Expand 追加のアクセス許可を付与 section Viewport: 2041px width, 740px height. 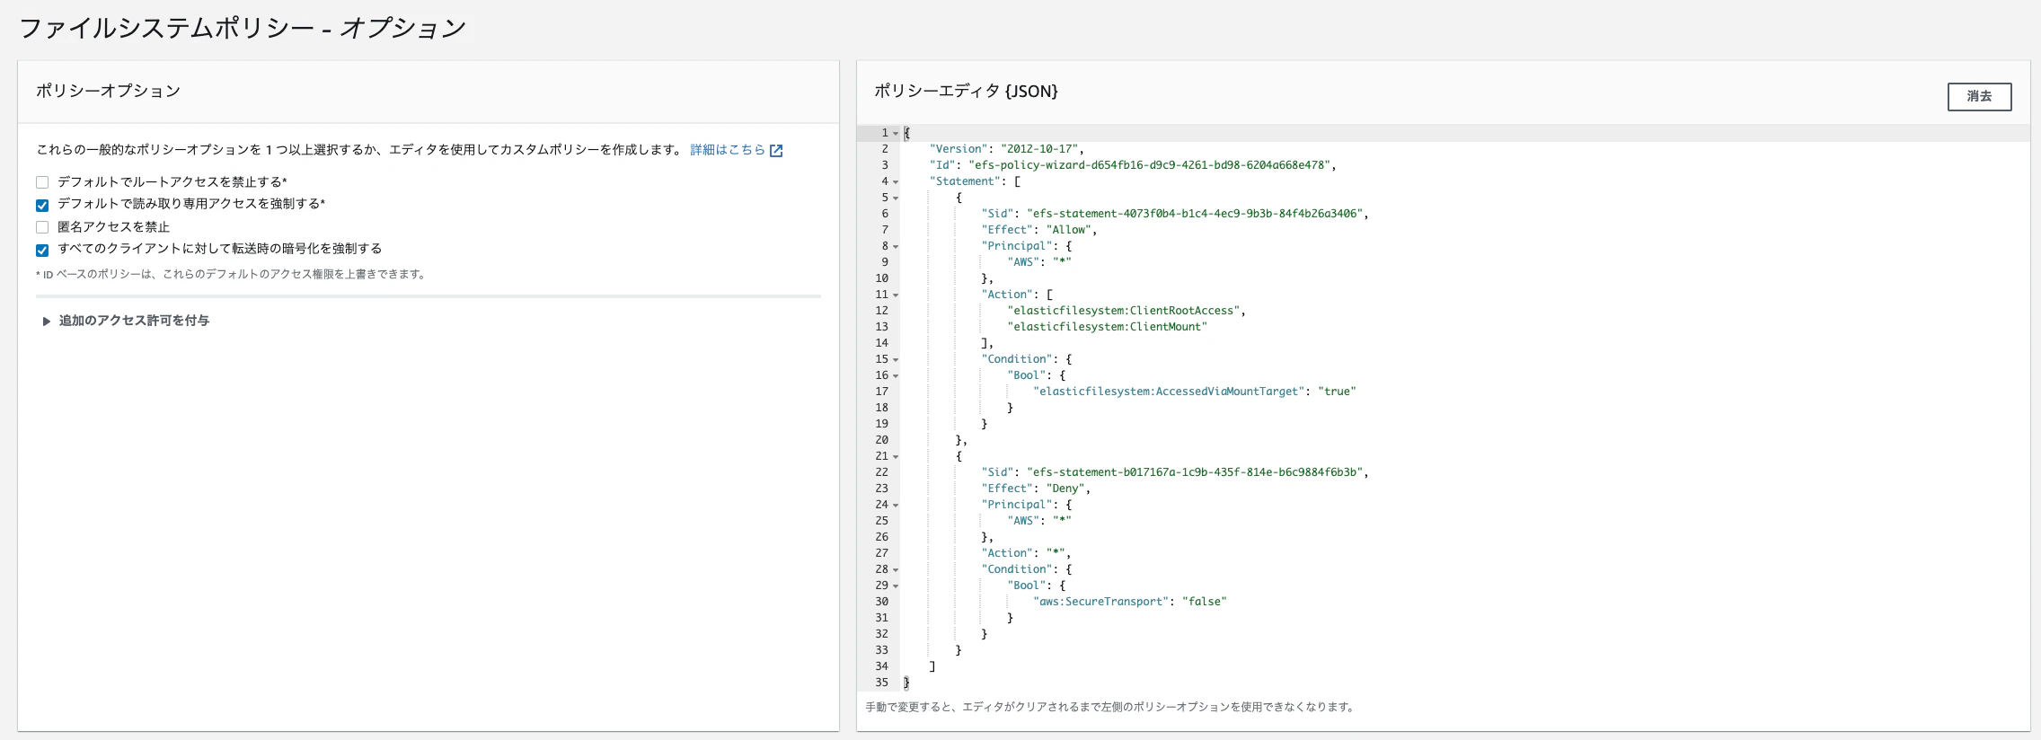pos(126,321)
